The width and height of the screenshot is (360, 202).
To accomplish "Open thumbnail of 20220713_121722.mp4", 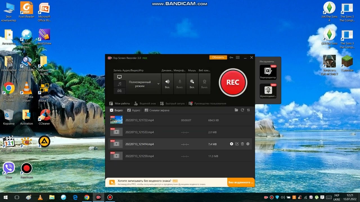I will [x=116, y=120].
